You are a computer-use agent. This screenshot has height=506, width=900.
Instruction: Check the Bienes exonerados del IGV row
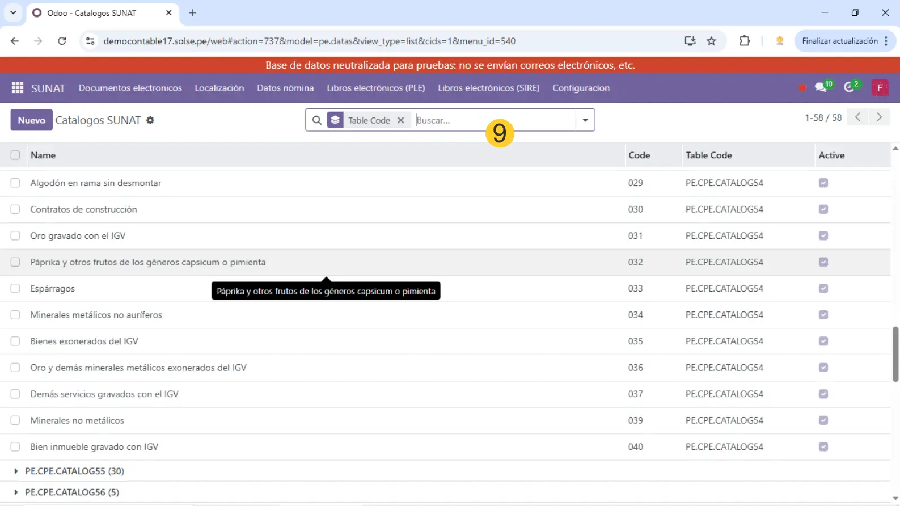pyautogui.click(x=15, y=341)
